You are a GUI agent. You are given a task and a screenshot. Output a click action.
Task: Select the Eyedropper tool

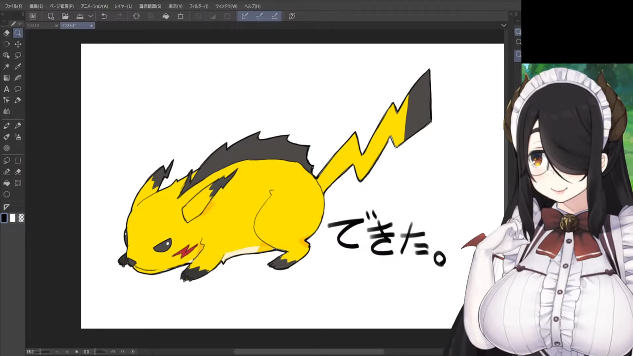18,67
